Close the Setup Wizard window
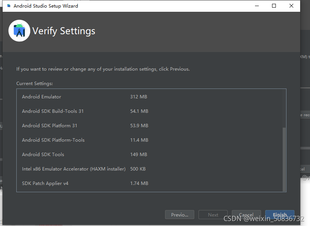This screenshot has width=310, height=226. (291, 6)
